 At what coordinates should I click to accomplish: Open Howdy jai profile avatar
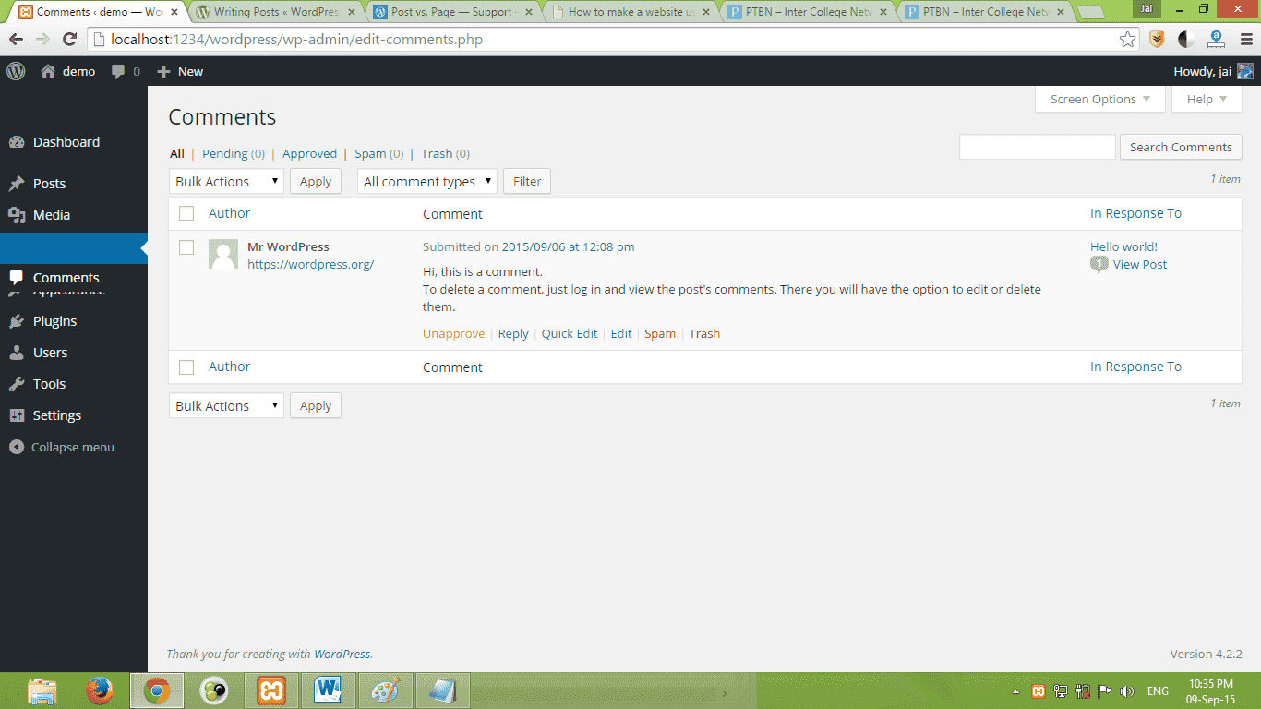pos(1245,71)
